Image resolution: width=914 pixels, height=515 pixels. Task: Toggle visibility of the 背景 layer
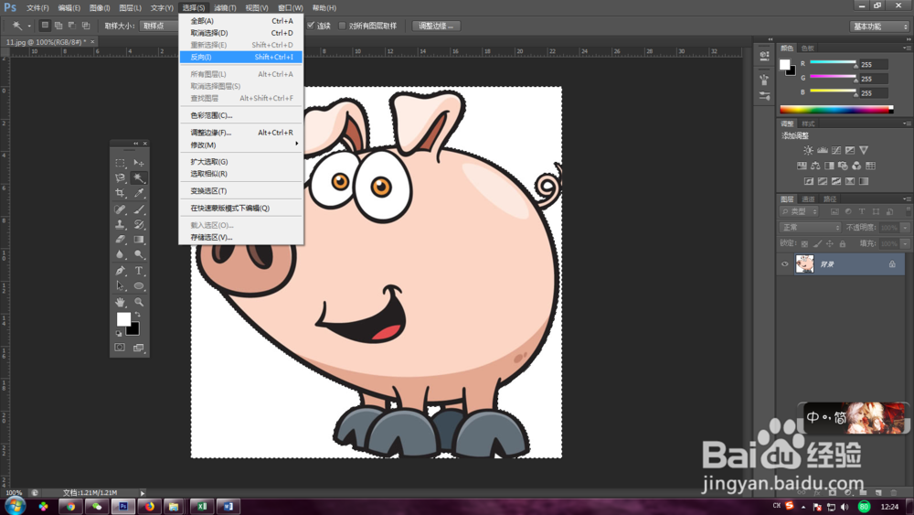click(x=784, y=264)
